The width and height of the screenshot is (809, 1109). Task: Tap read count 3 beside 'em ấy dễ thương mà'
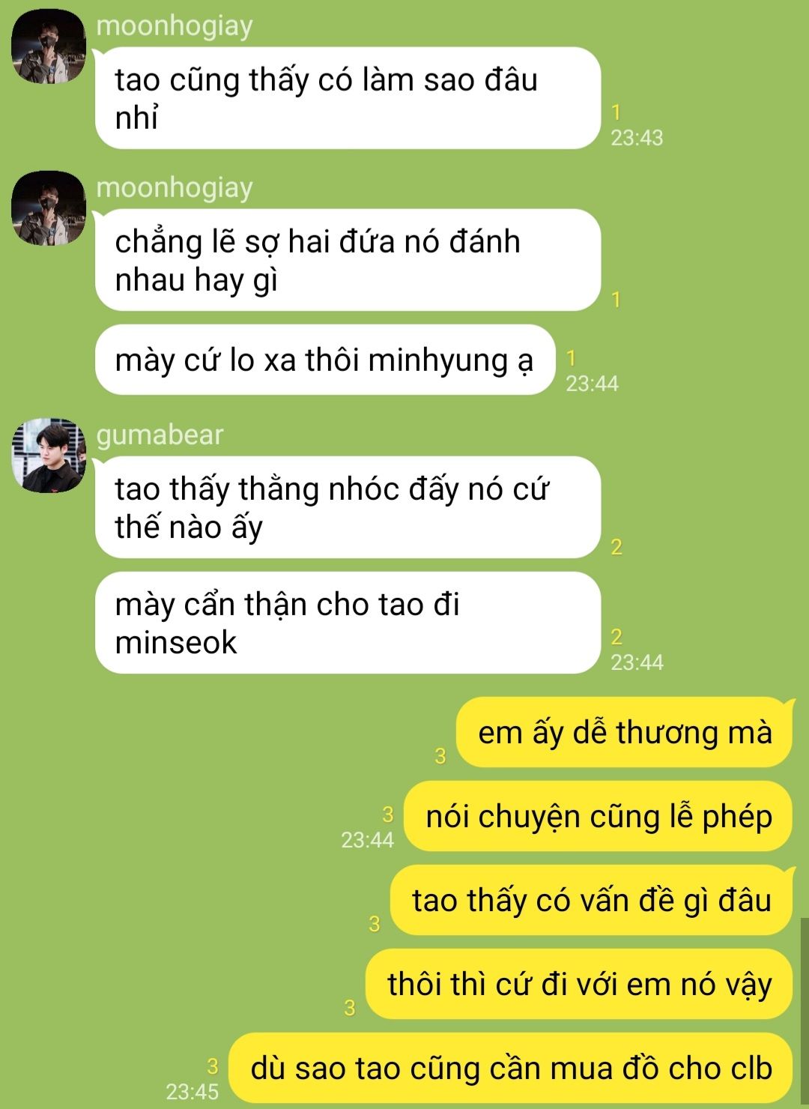(x=440, y=756)
